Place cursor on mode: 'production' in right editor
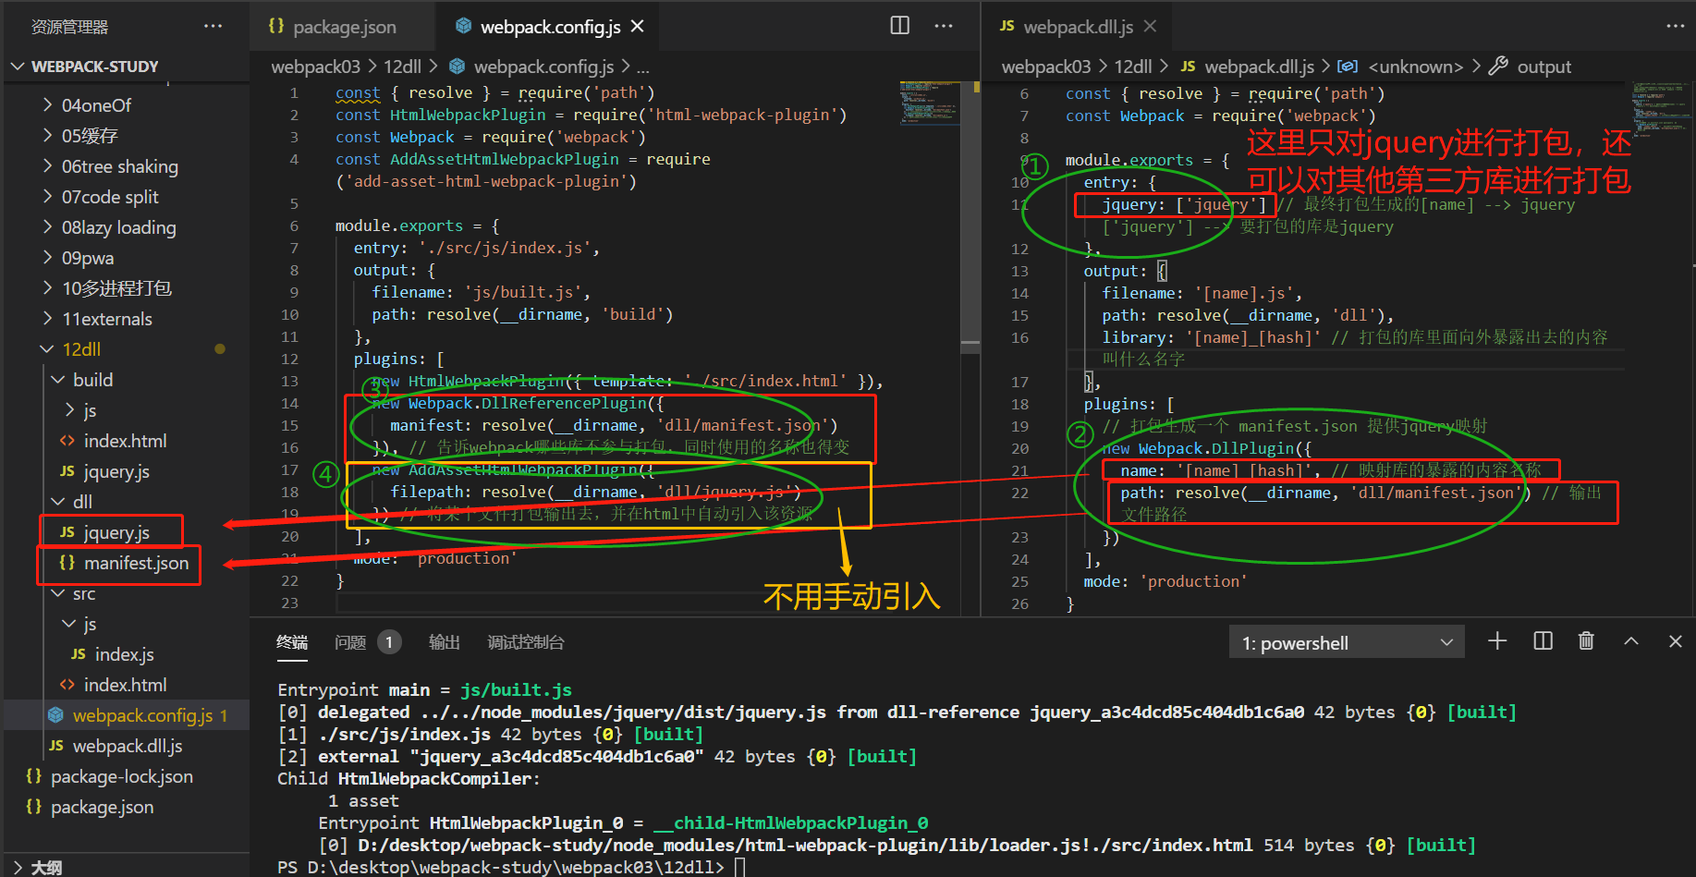 (1165, 581)
